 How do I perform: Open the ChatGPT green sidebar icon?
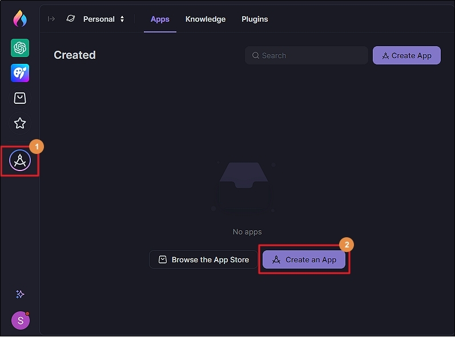pos(20,48)
